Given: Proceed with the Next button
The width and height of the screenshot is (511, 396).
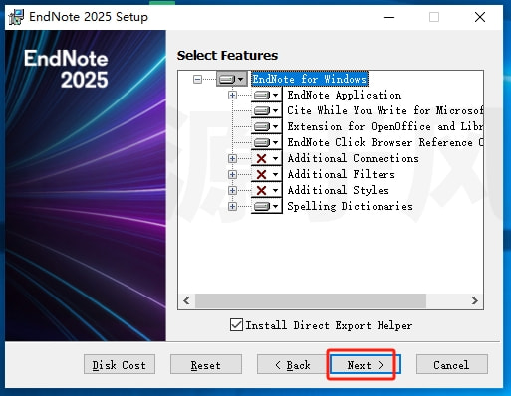Looking at the screenshot, I should (x=366, y=364).
